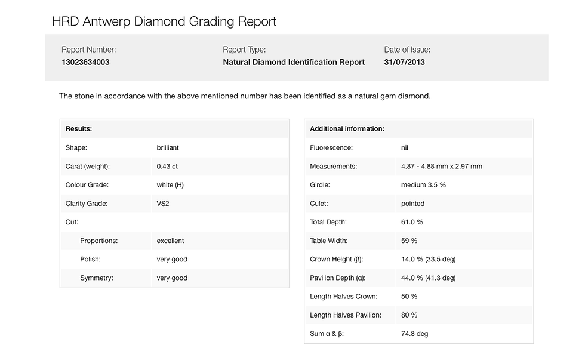The height and width of the screenshot is (354, 585).
Task: Select the excellent proportions value
Action: pyautogui.click(x=170, y=241)
